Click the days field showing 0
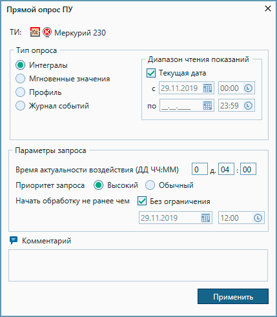 click(200, 169)
